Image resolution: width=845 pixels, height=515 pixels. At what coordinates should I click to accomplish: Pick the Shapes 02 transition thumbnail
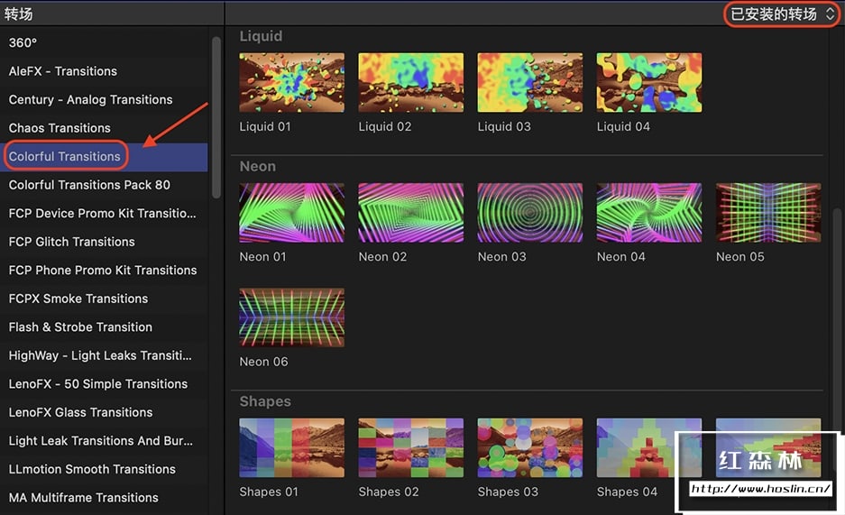410,447
